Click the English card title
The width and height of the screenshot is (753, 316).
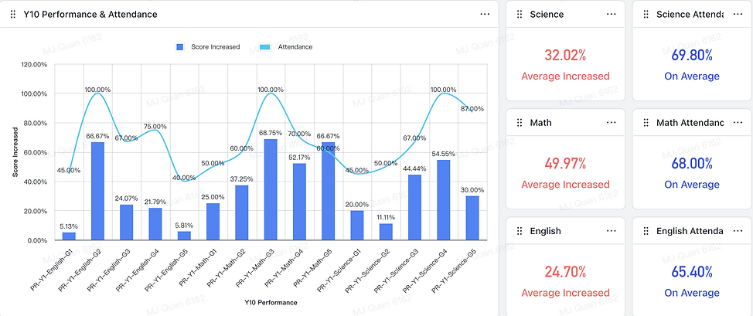pyautogui.click(x=546, y=231)
